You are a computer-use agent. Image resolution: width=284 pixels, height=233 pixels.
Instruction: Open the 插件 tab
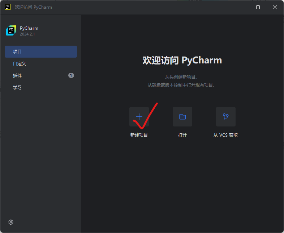tap(41, 75)
